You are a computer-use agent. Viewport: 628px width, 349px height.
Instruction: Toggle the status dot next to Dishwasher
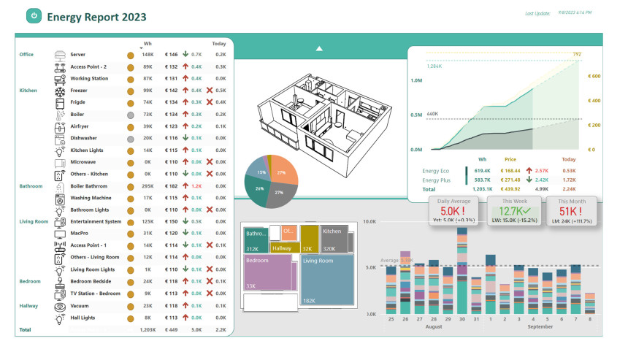click(x=131, y=138)
